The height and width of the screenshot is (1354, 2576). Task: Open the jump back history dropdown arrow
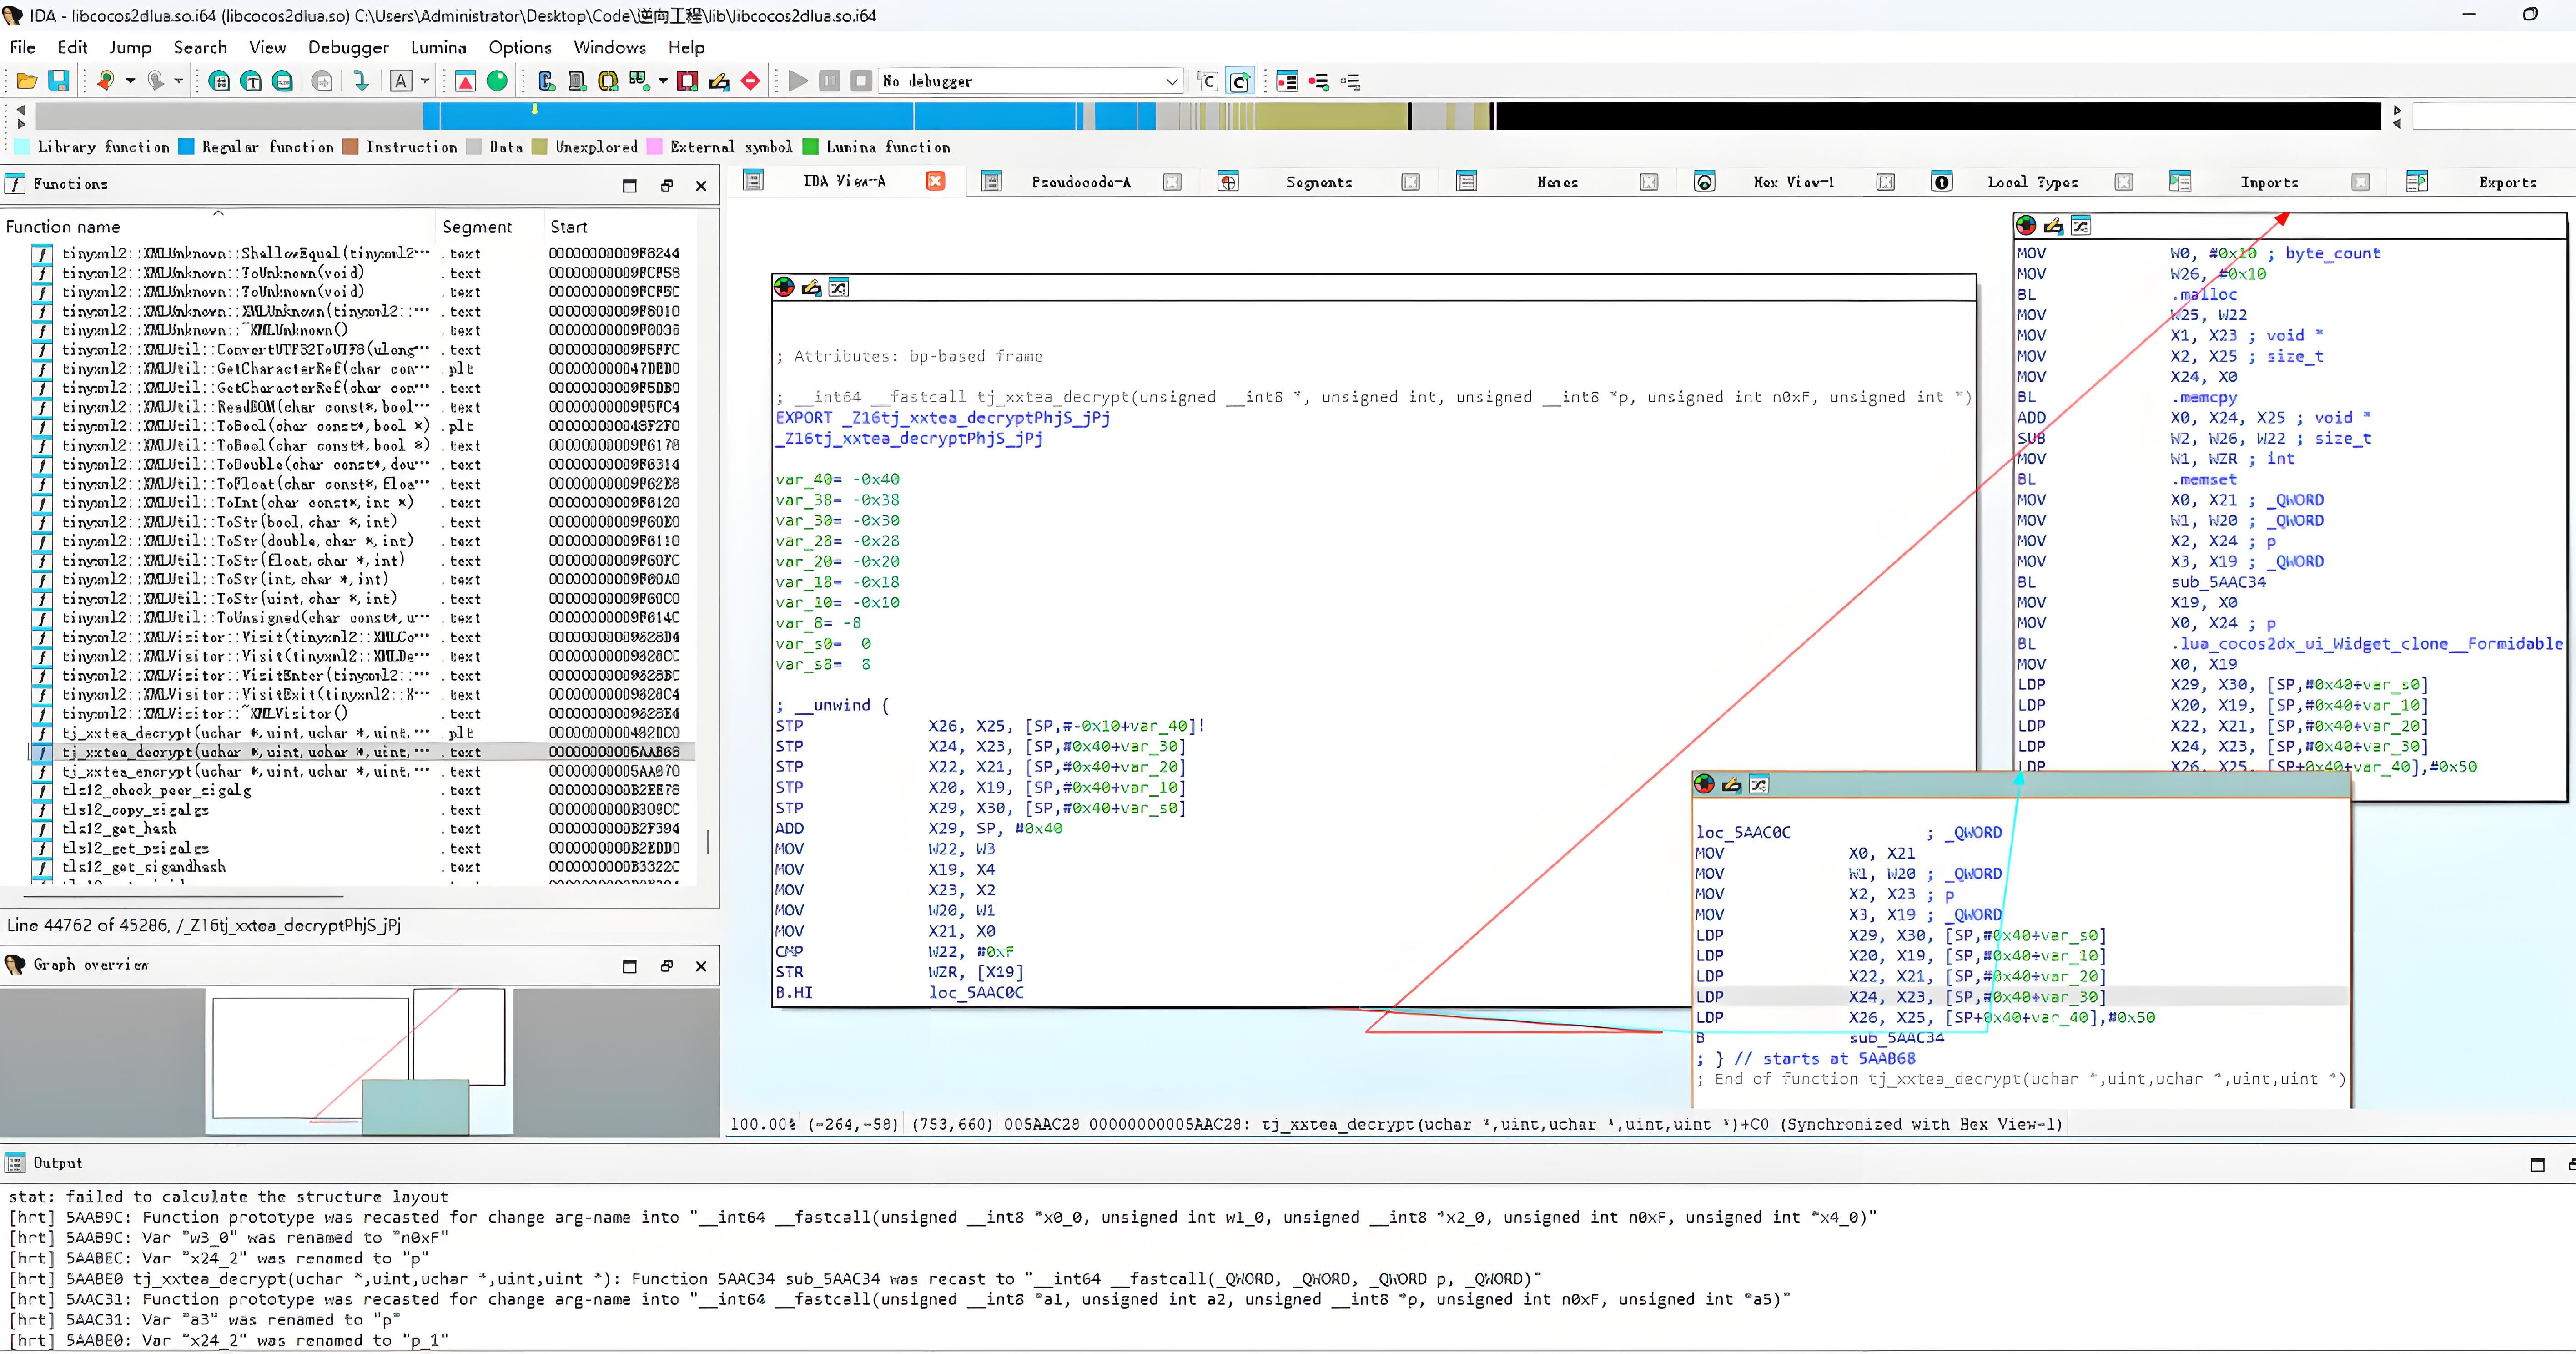(x=130, y=81)
